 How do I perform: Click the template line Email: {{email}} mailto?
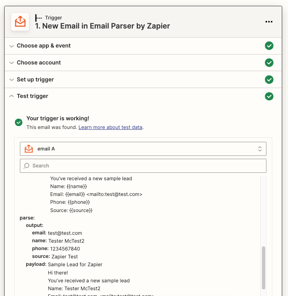[x=96, y=194]
